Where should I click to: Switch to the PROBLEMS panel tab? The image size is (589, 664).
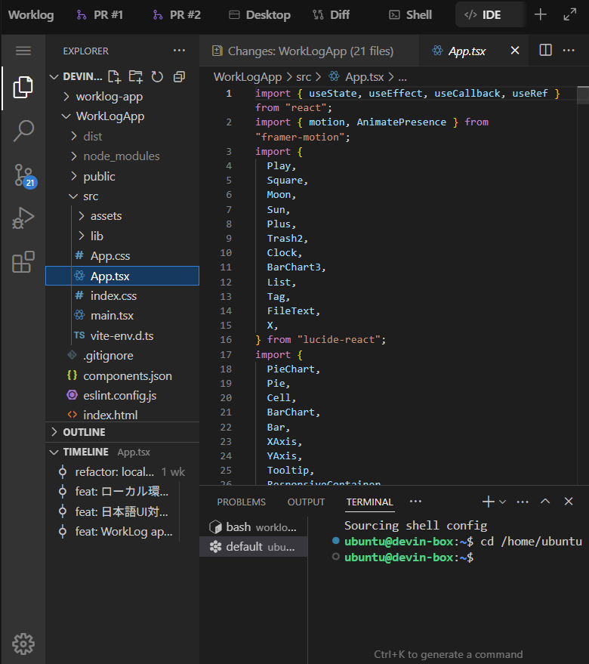tap(241, 502)
